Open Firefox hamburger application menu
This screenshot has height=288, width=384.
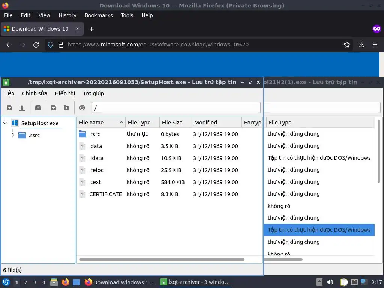(375, 45)
